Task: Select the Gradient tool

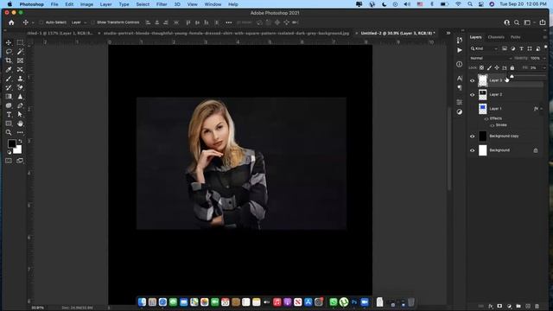Action: pyautogui.click(x=9, y=97)
